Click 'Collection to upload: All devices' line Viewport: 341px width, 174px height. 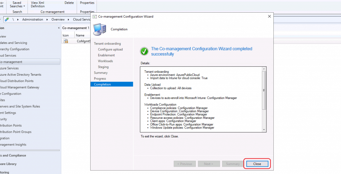pos(171,88)
